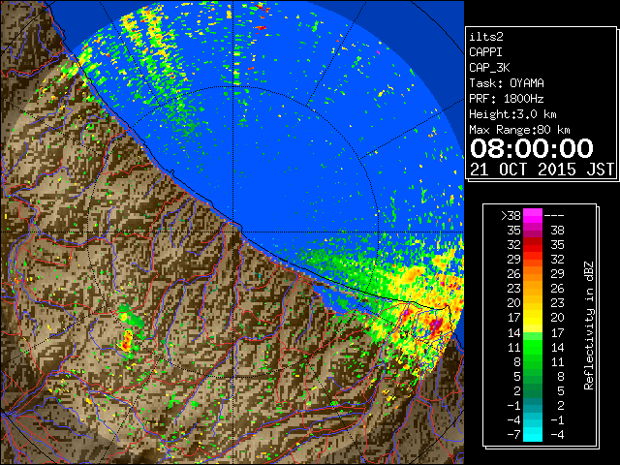Click the '26' label in left legend column
The image size is (620, 465).
click(514, 274)
